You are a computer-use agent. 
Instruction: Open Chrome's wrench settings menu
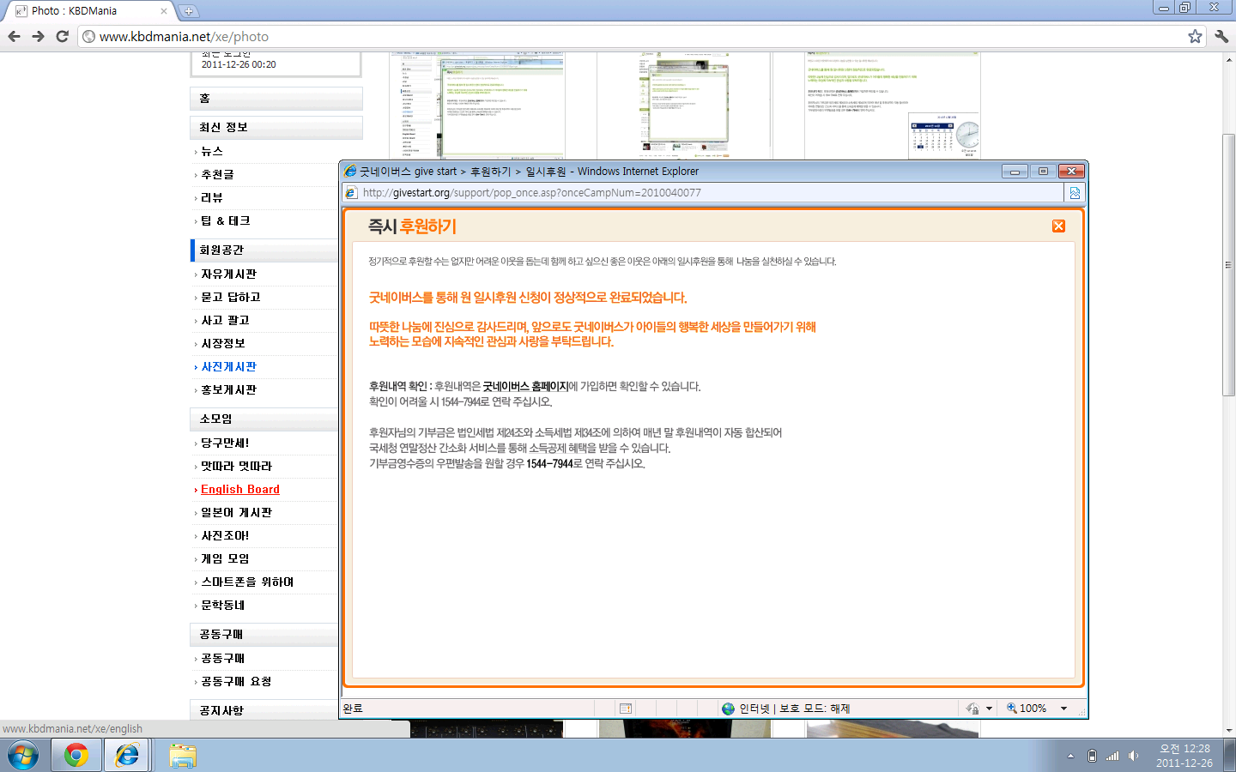(x=1221, y=36)
